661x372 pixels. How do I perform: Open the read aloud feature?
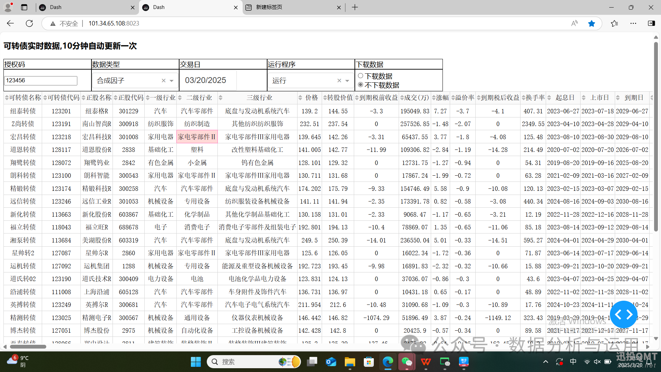[x=574, y=23]
